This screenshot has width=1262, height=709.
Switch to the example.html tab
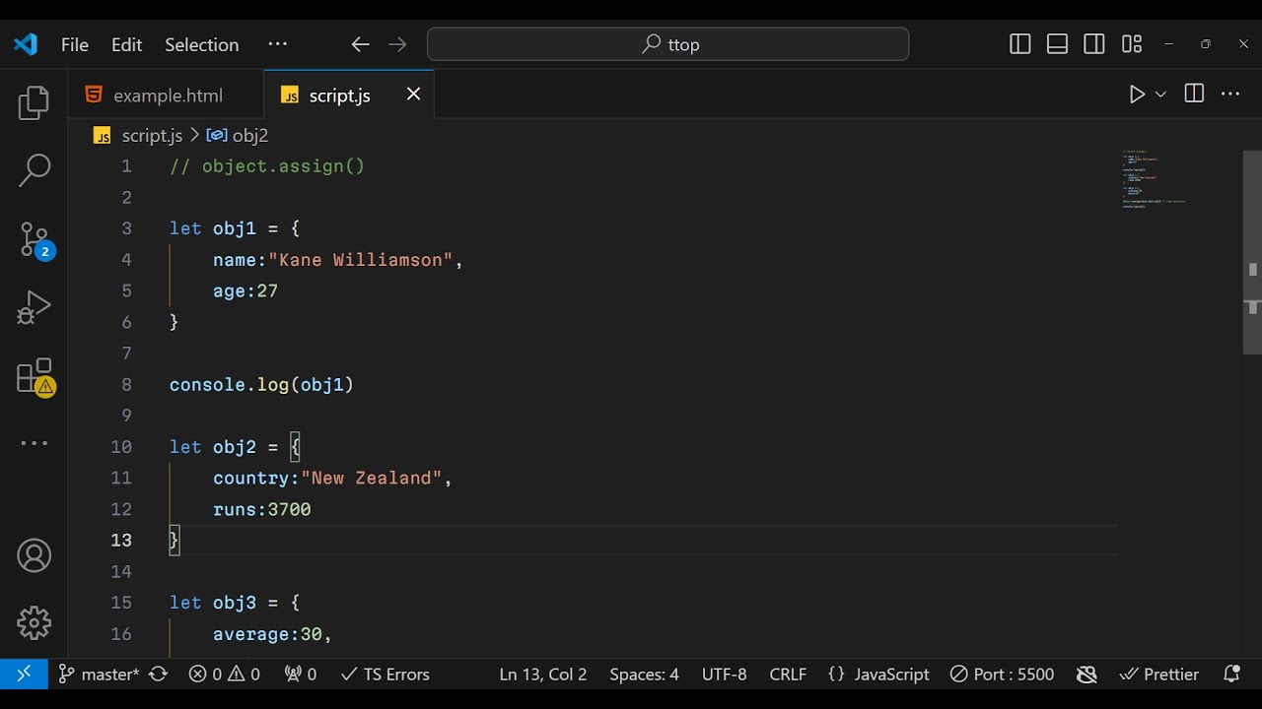[x=166, y=96]
